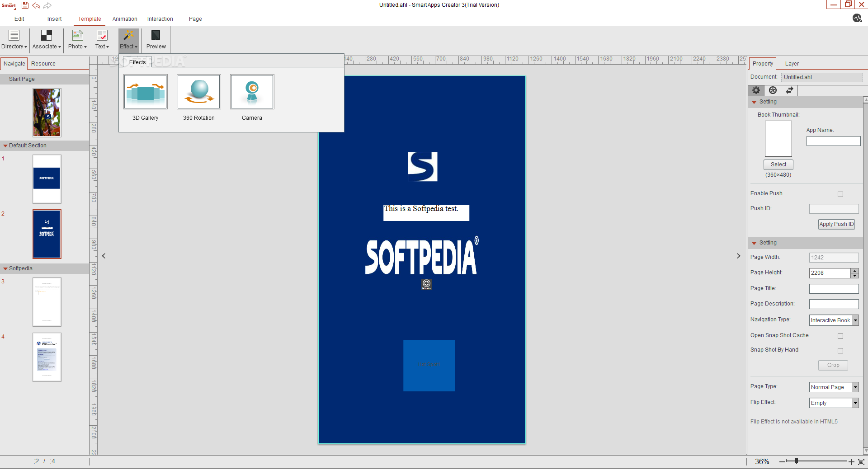Select page 3 thumbnail
Screen dimensions: 868x470
pos(47,302)
